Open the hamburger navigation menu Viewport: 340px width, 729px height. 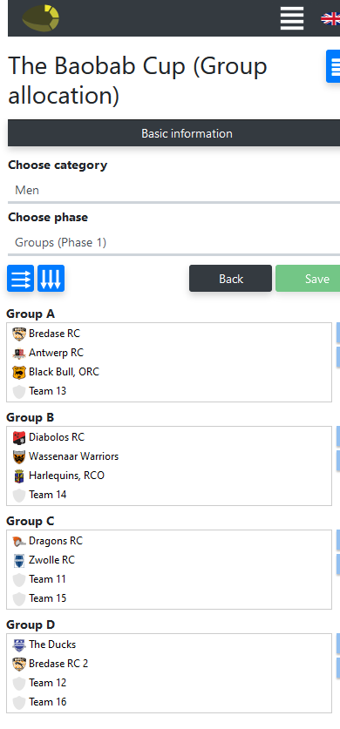pos(292,18)
